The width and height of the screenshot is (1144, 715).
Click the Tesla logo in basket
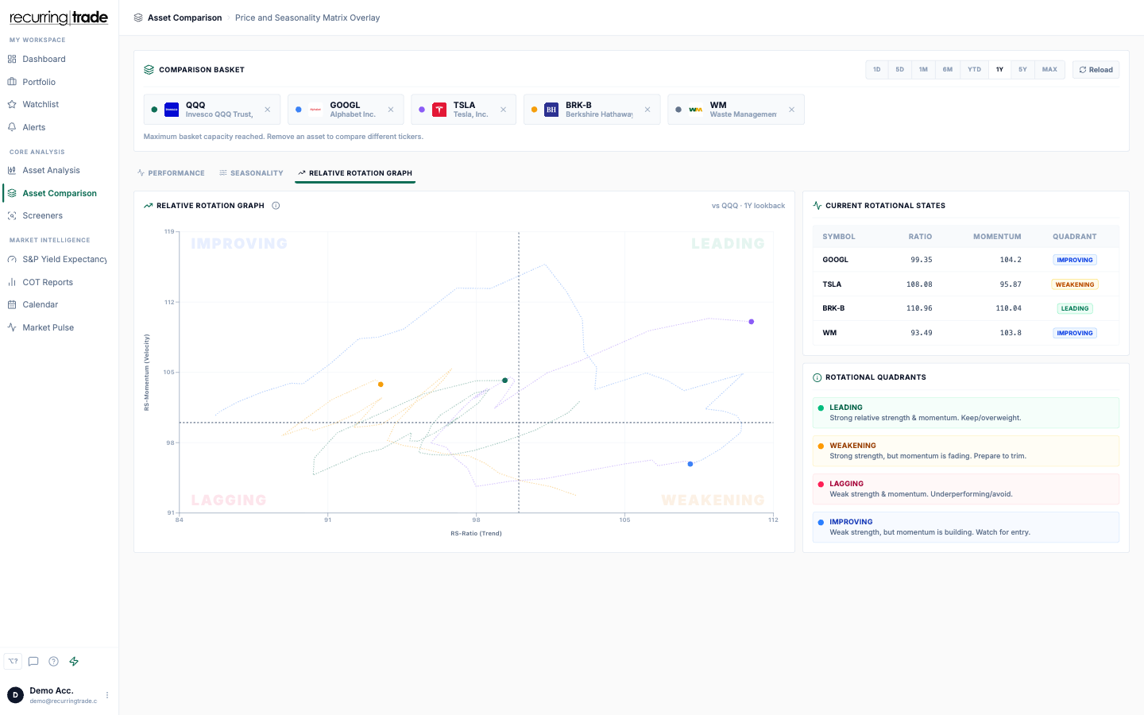pos(439,110)
